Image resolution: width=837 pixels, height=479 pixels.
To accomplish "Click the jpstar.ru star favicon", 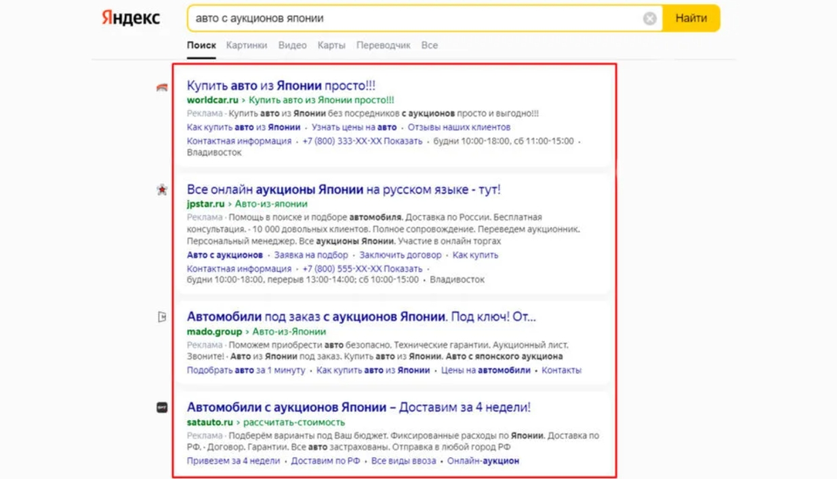I will point(162,190).
